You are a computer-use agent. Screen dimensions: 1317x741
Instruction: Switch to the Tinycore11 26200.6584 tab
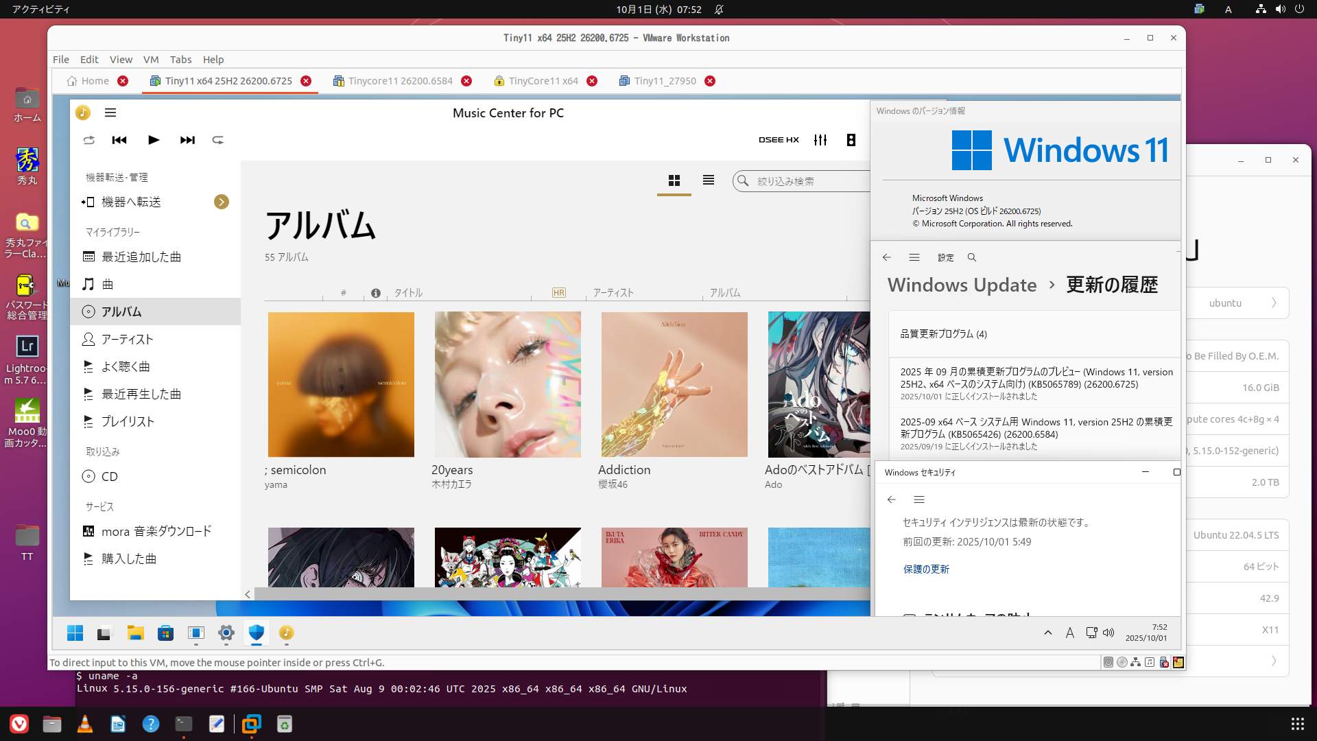coord(400,81)
